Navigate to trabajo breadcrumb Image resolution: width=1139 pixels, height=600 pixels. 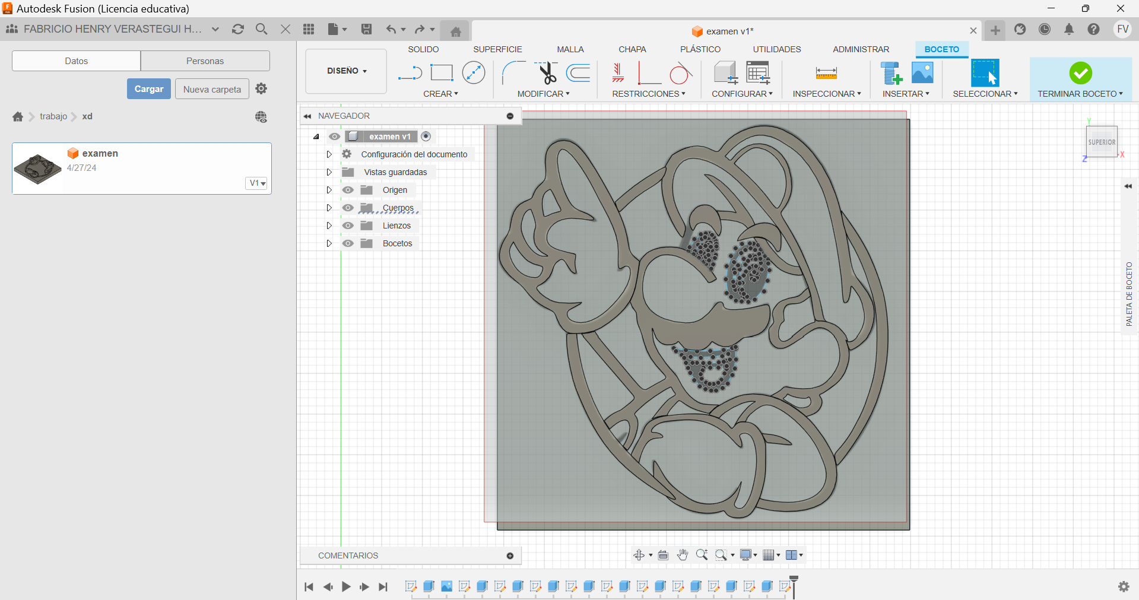[x=53, y=116]
